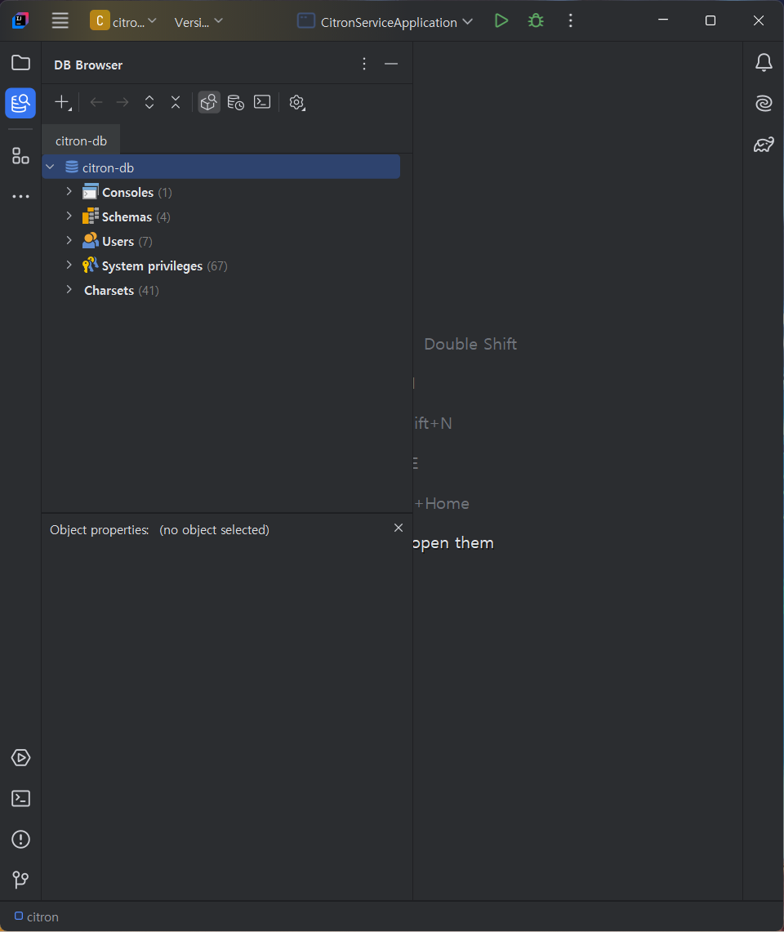Expand the Users node
The height and width of the screenshot is (932, 784).
pos(69,241)
